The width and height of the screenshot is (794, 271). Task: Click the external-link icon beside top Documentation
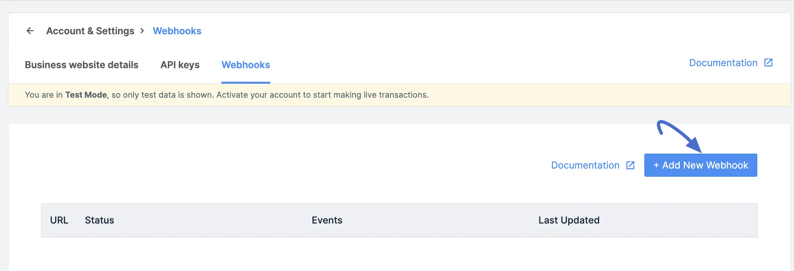click(769, 62)
